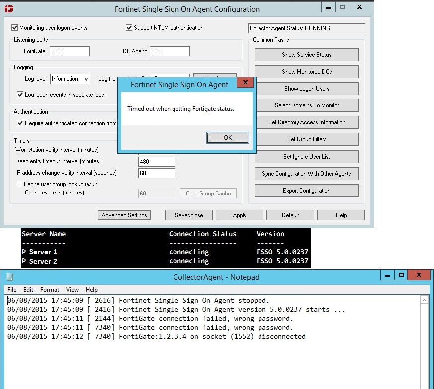Click the Notepad scrollbar up arrow

(424, 300)
